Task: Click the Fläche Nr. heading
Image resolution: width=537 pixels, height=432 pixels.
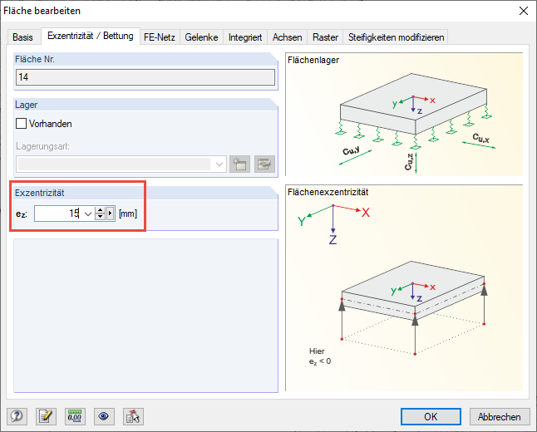Action: pyautogui.click(x=35, y=59)
